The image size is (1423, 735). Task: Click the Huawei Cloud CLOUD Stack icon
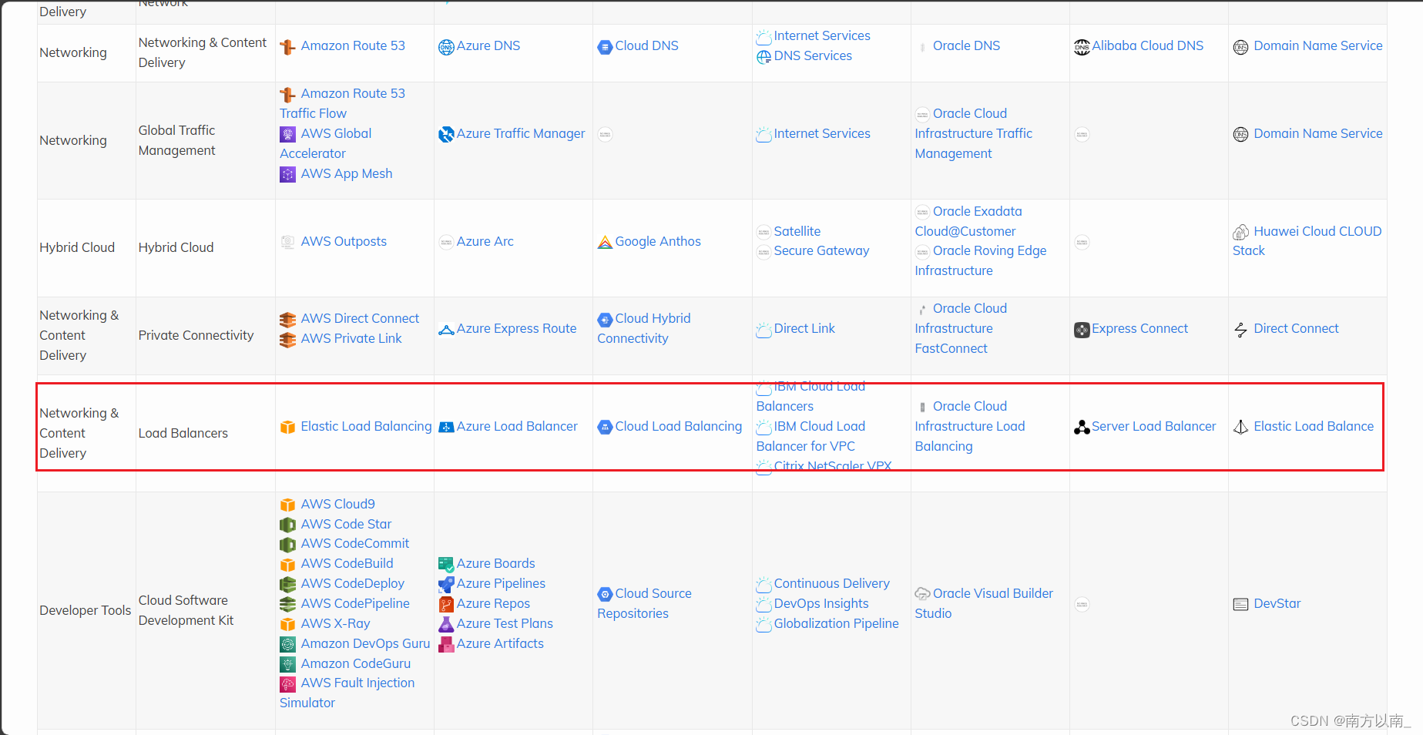(x=1240, y=232)
